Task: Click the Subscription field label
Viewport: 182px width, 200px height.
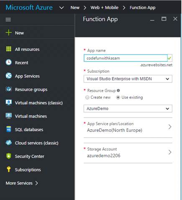Action: [x=98, y=71]
